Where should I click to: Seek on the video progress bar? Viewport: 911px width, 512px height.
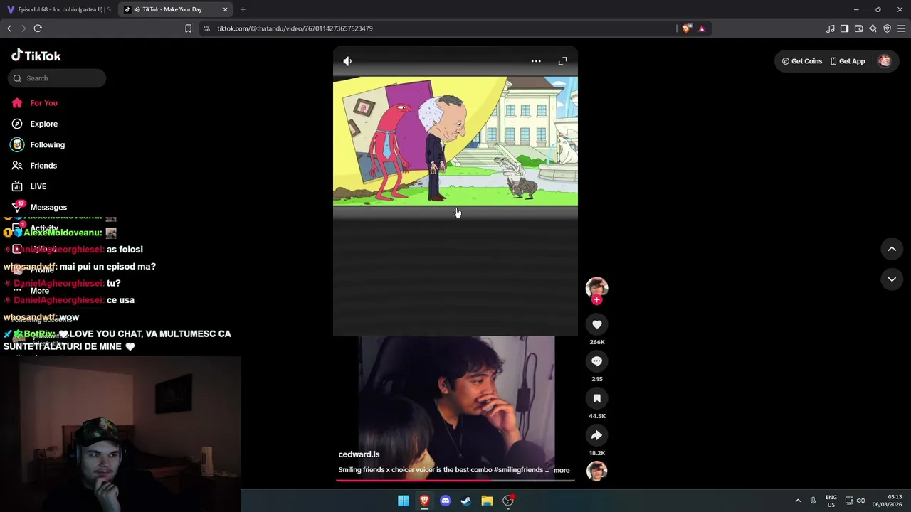(x=455, y=480)
